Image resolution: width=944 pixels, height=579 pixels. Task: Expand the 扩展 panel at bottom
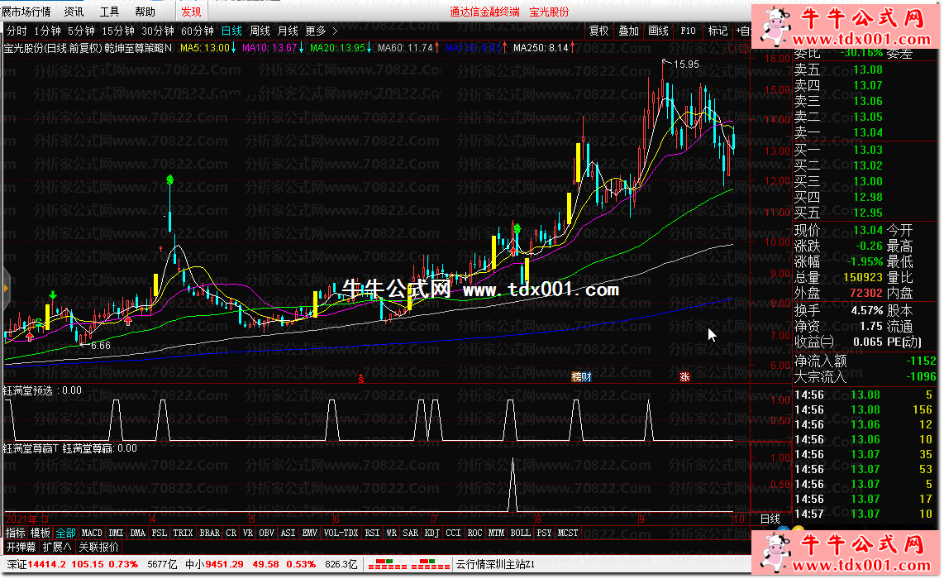(57, 547)
